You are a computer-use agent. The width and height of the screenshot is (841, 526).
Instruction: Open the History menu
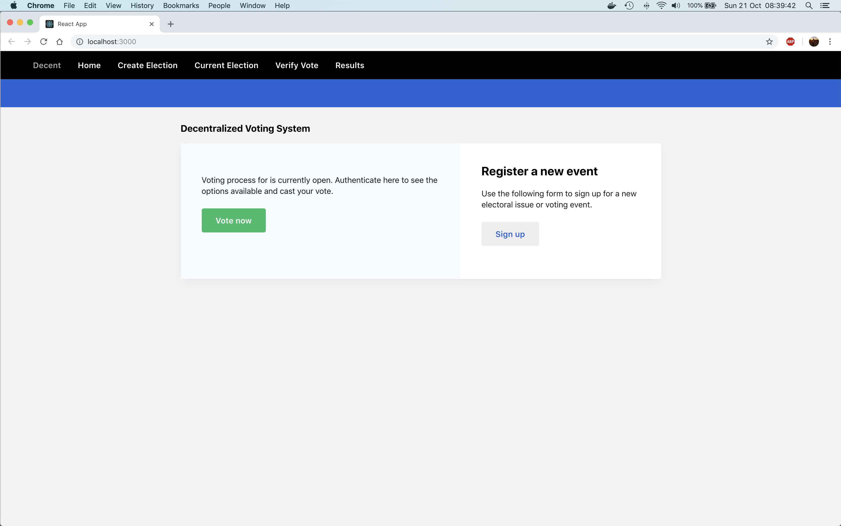[x=142, y=6]
